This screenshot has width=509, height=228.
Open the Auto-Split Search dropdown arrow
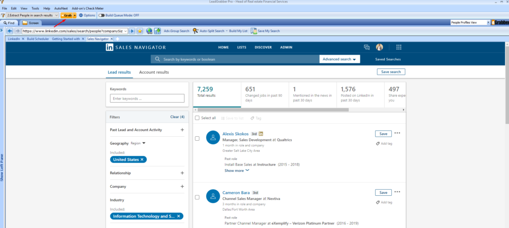[227, 31]
